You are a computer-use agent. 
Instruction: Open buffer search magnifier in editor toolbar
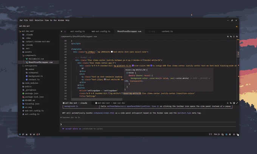click(228, 37)
